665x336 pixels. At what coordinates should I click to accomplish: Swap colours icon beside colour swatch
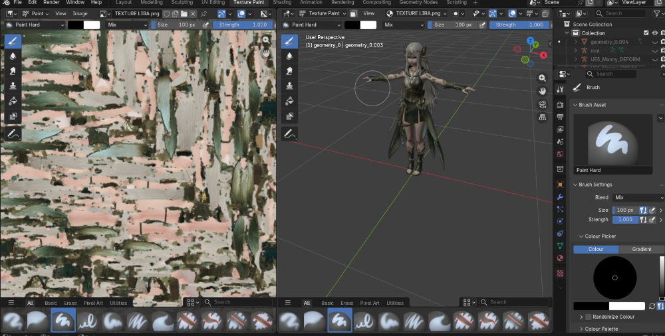point(652,306)
